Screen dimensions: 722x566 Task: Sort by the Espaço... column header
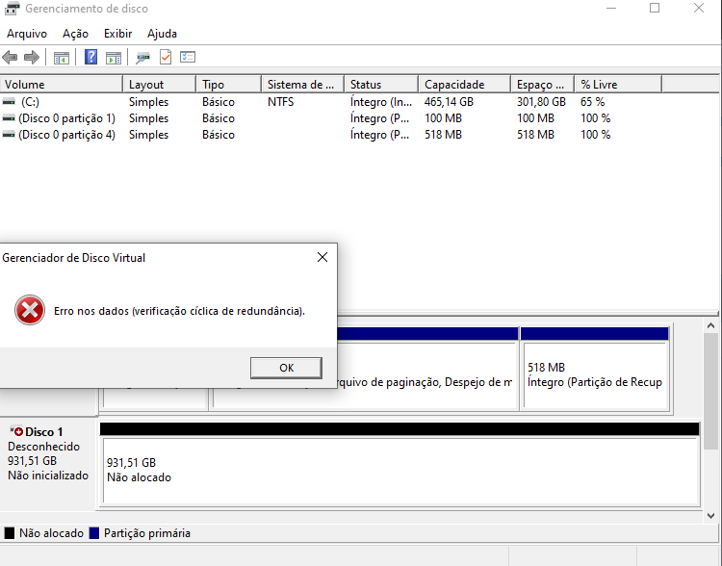542,85
